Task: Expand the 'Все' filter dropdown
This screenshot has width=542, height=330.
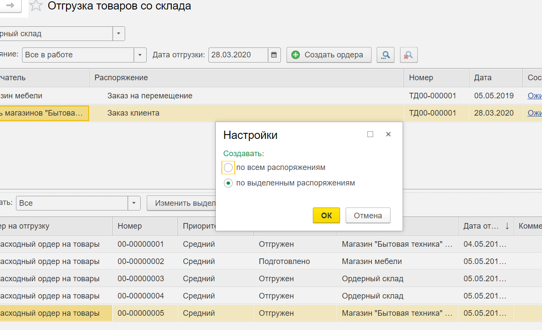Action: coord(134,203)
